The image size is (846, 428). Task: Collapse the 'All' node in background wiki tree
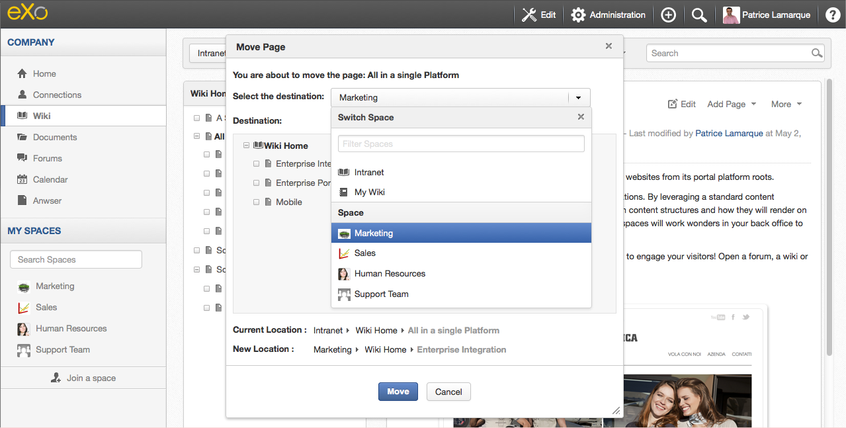(x=197, y=136)
